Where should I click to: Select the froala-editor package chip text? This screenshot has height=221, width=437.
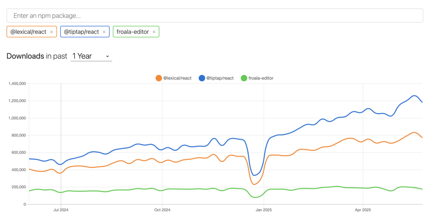click(133, 32)
